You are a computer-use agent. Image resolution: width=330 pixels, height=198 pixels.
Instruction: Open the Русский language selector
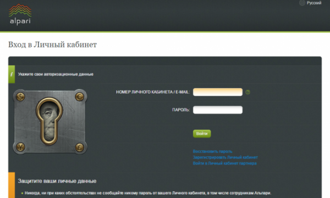click(314, 3)
